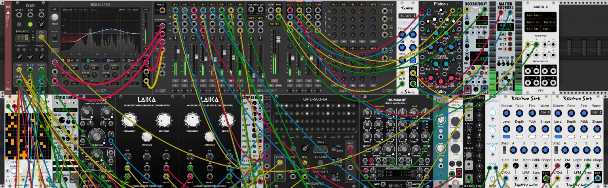Click the RUN input jack on CLKD

(x=30, y=15)
